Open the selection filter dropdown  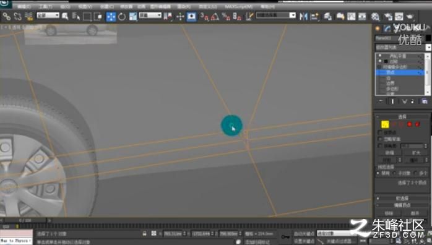(48, 15)
